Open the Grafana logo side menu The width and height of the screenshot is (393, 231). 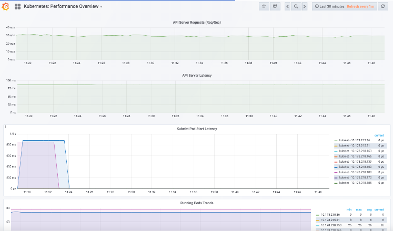5,6
